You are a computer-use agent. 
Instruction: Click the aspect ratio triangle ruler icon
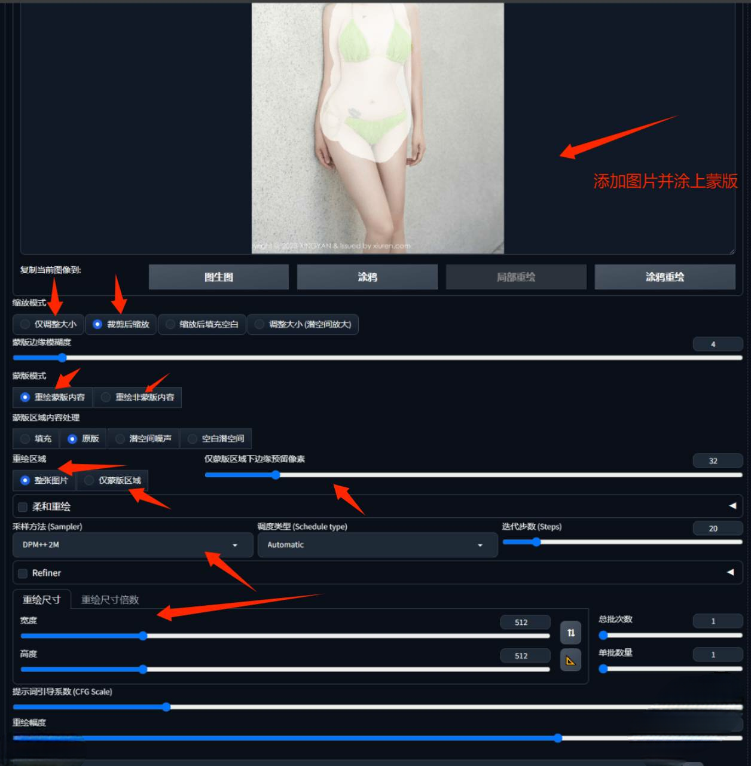click(x=570, y=660)
